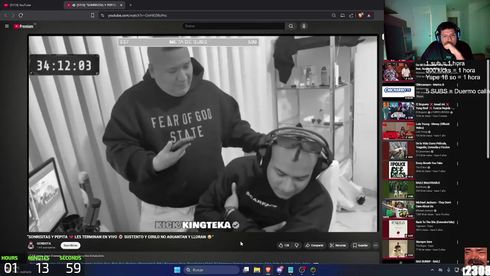The height and width of the screenshot is (276, 490).
Task: Open options menu for De la Vida Como Pelicula
Action: (457, 144)
